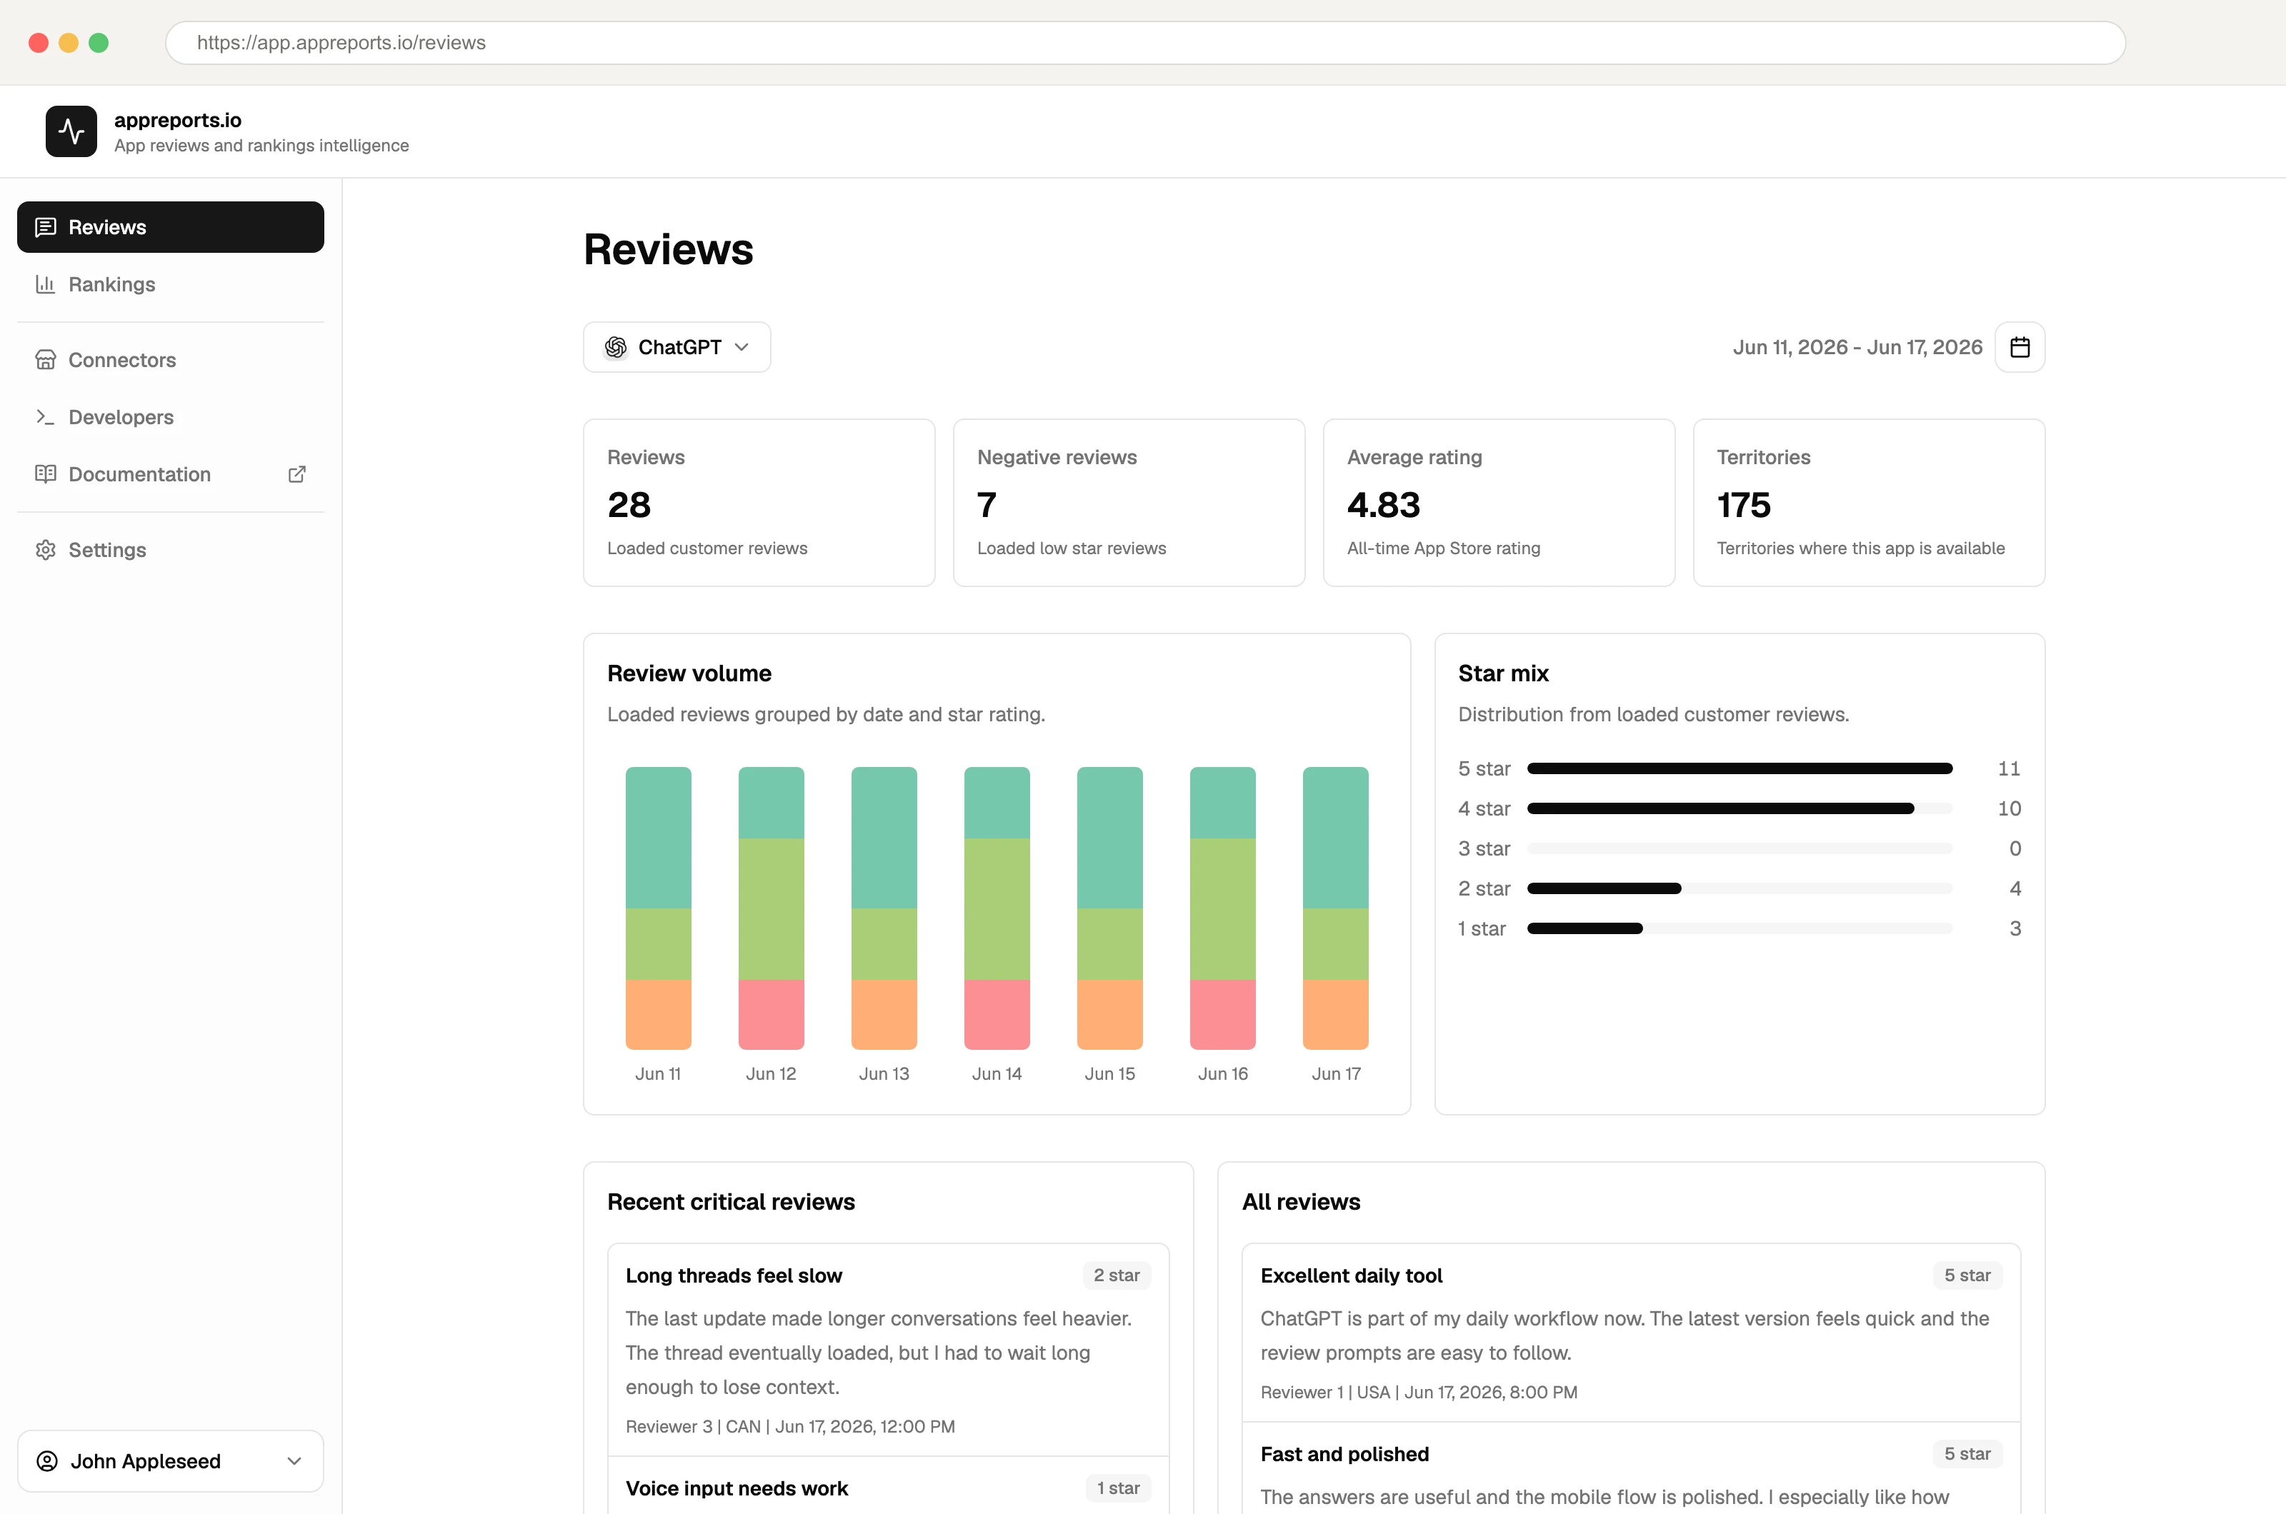The height and width of the screenshot is (1514, 2286).
Task: Click the 5 star count '11'
Action: [2009, 768]
